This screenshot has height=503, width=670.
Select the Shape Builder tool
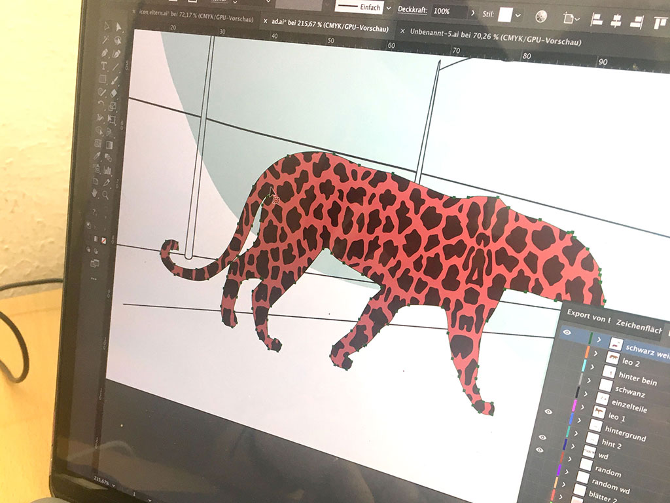(99, 130)
